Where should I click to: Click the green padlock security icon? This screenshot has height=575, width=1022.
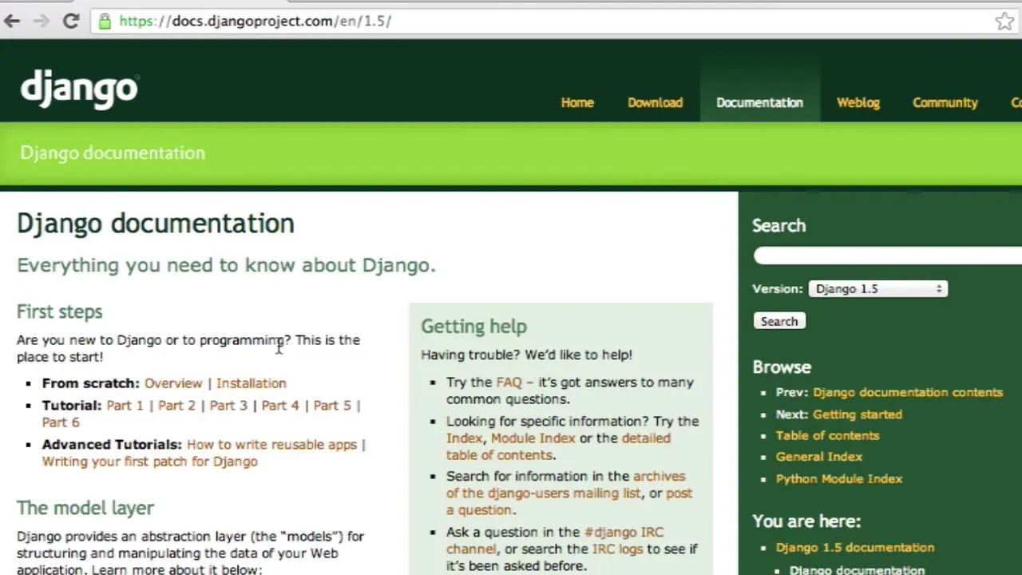coord(105,22)
